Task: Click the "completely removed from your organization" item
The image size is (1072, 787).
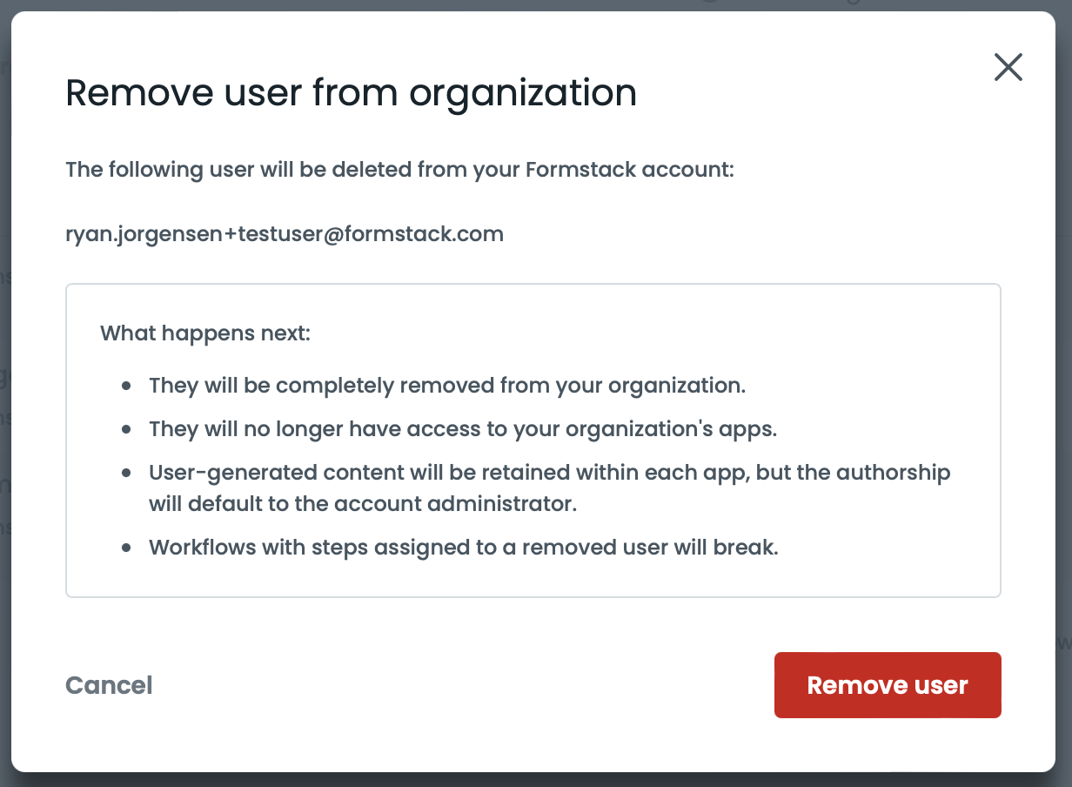Action: pyautogui.click(x=446, y=386)
